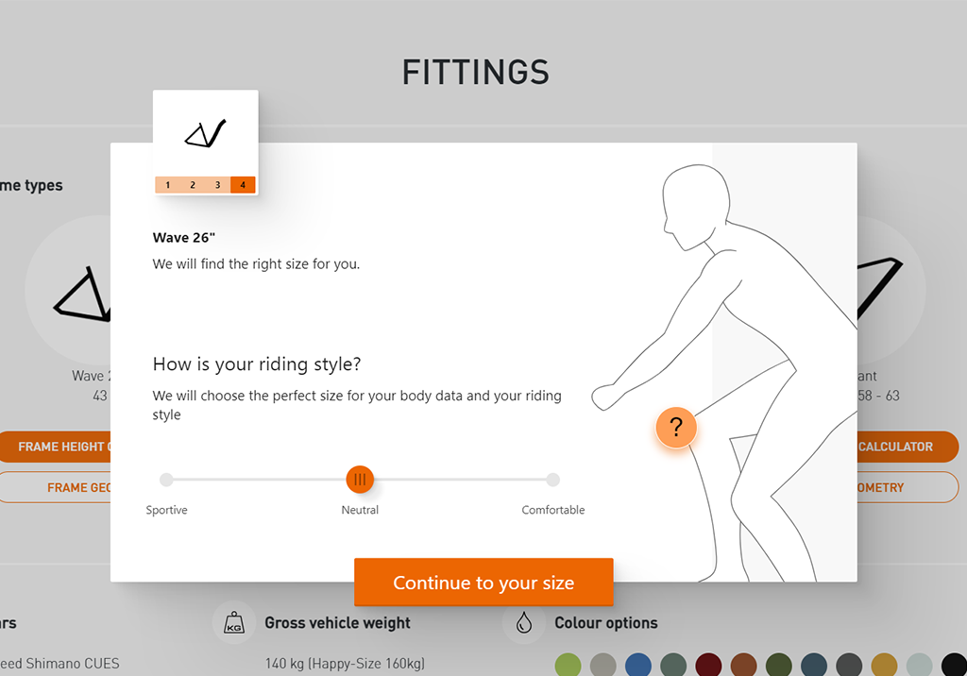Viewport: 967px width, 676px height.
Task: Select the light green colour swatch
Action: pyautogui.click(x=568, y=665)
